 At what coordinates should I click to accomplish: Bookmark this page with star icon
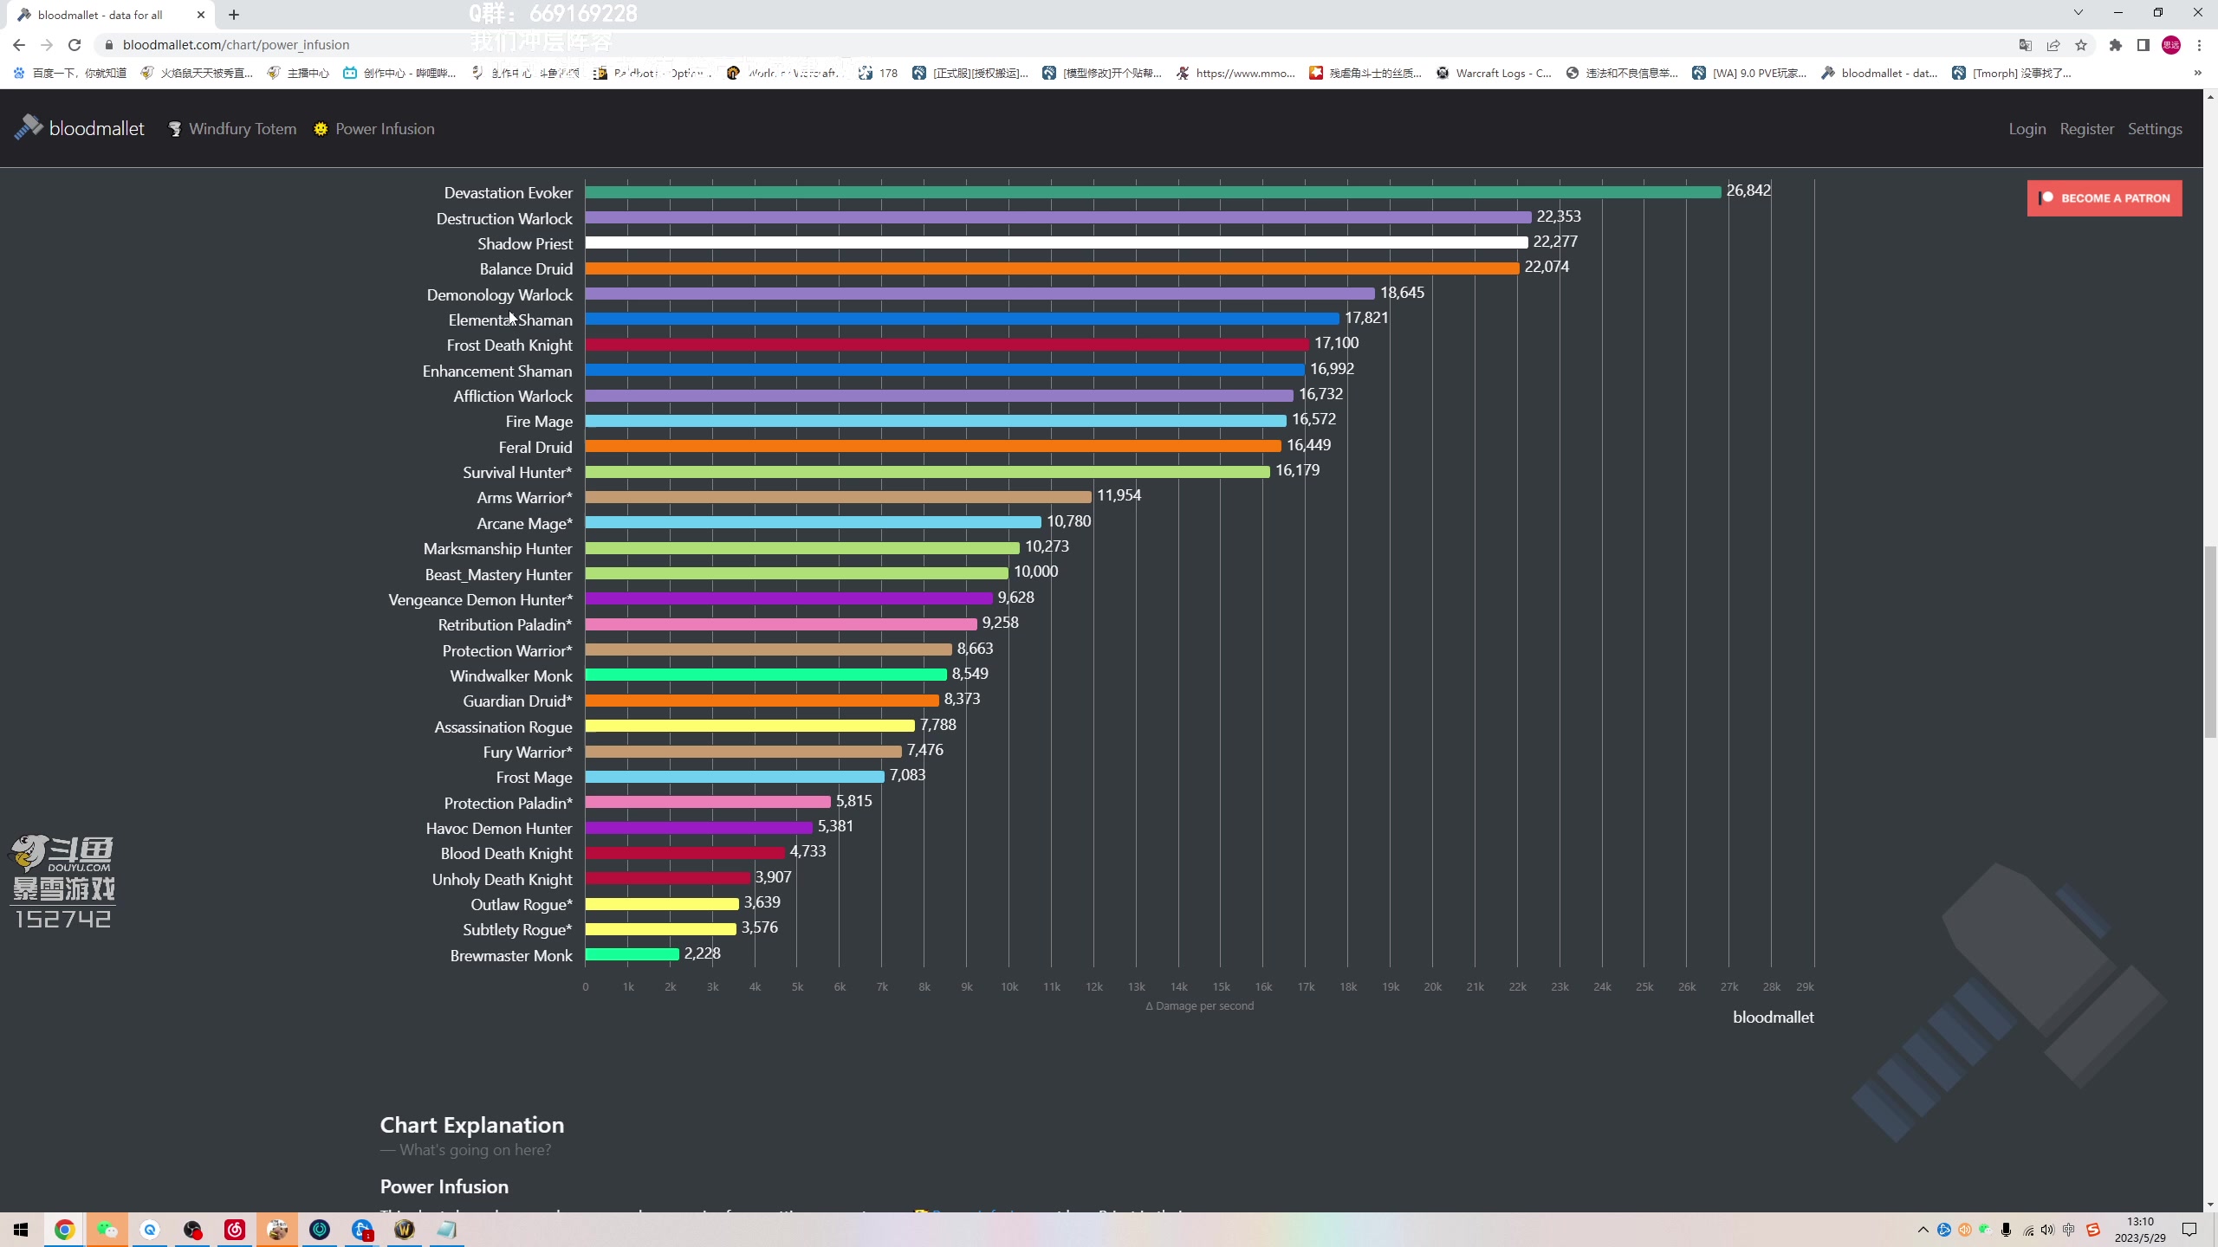pyautogui.click(x=2081, y=45)
